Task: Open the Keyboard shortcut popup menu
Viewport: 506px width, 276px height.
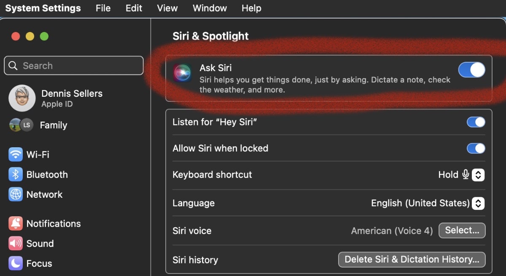Action: [478, 175]
